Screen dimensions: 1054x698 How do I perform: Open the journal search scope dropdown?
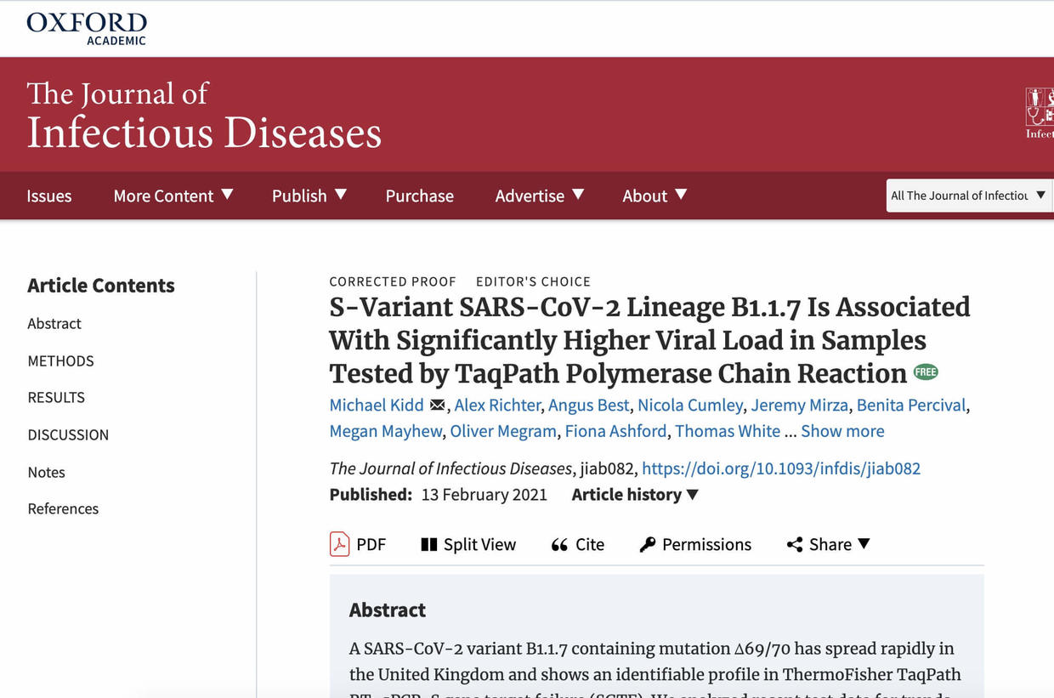(969, 196)
